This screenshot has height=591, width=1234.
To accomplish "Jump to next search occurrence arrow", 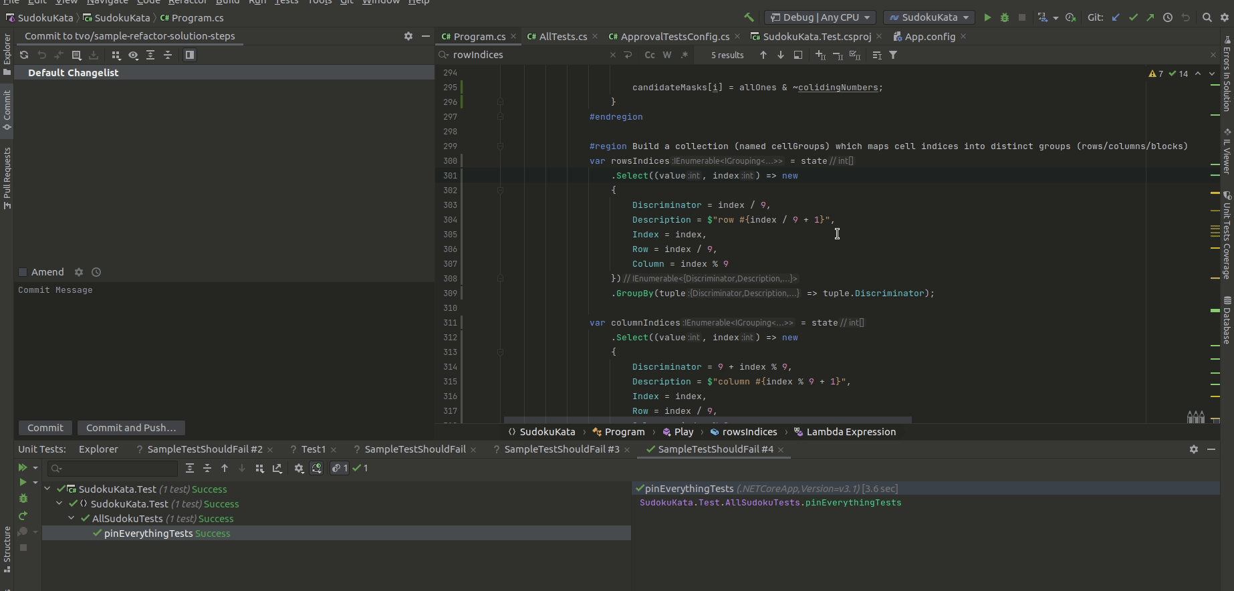I will click(x=780, y=55).
